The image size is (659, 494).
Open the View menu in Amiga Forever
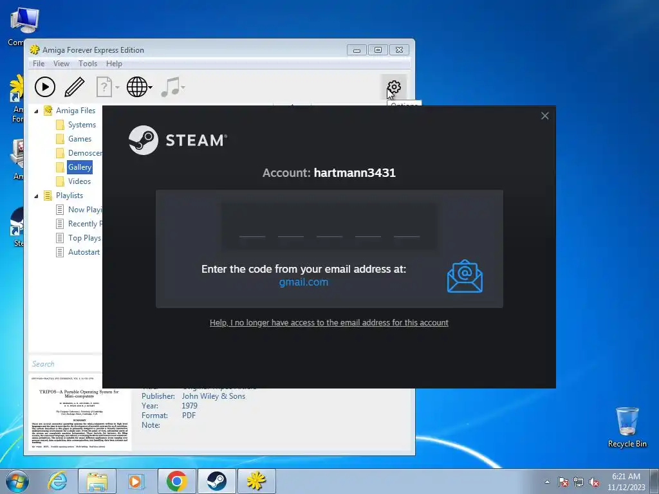(61, 64)
